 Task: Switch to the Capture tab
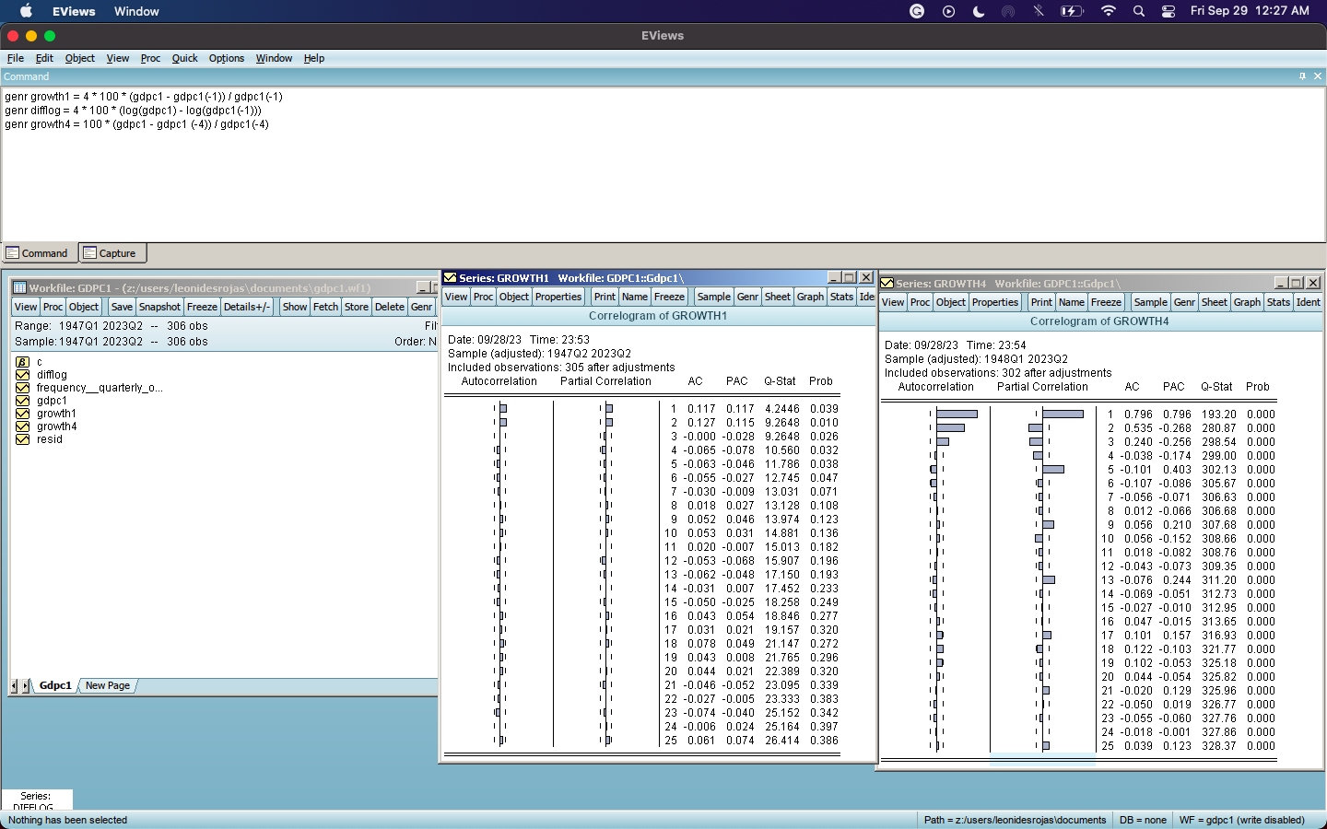tap(109, 253)
